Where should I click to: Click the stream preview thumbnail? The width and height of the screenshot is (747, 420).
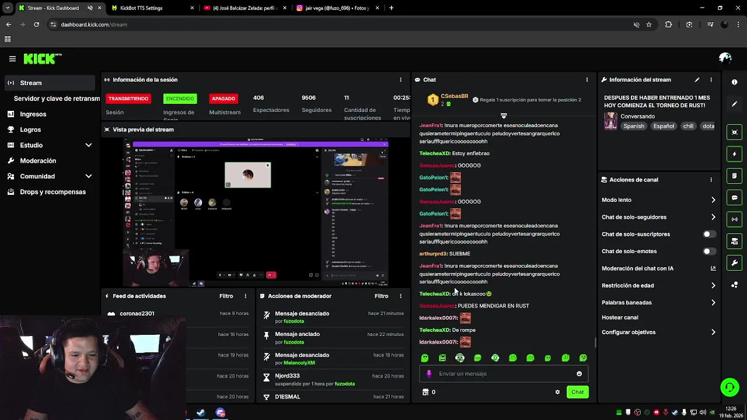click(256, 212)
